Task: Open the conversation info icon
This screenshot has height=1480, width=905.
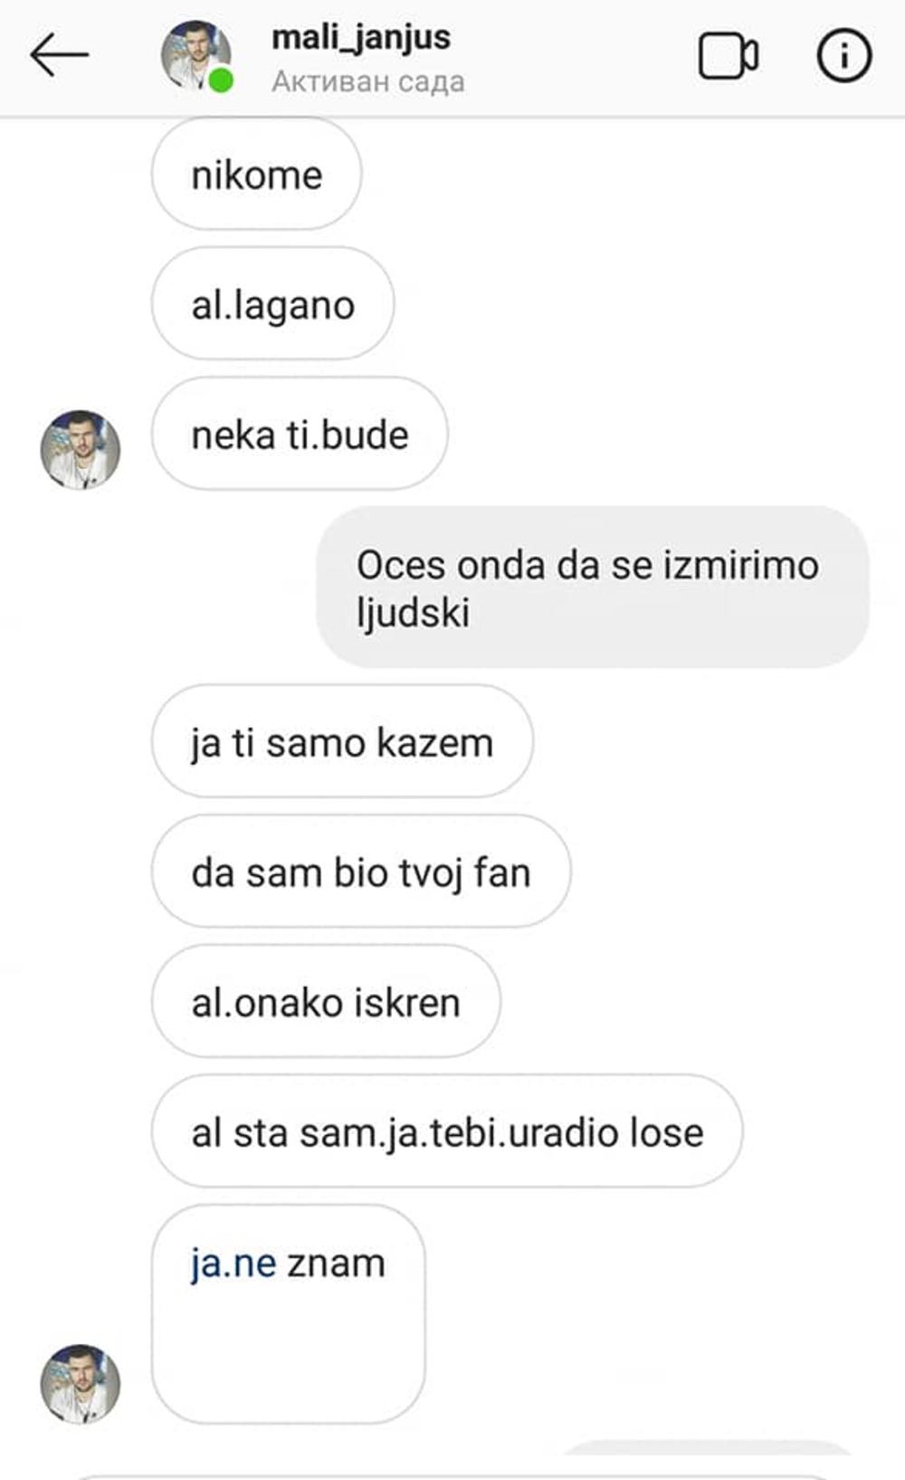Action: point(843,56)
